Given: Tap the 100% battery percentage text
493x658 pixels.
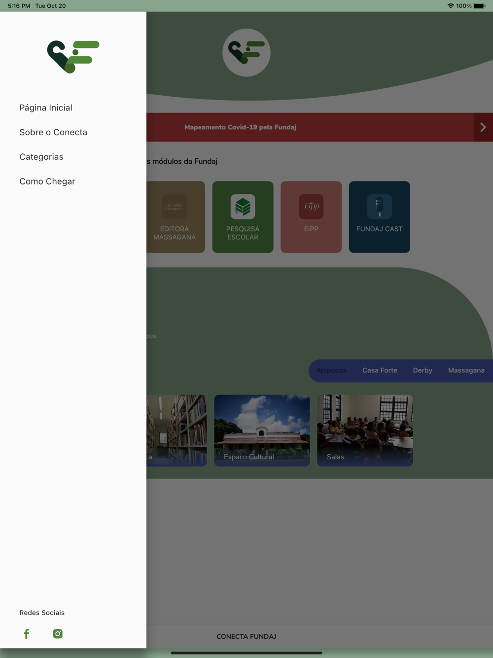Looking at the screenshot, I should (x=464, y=6).
